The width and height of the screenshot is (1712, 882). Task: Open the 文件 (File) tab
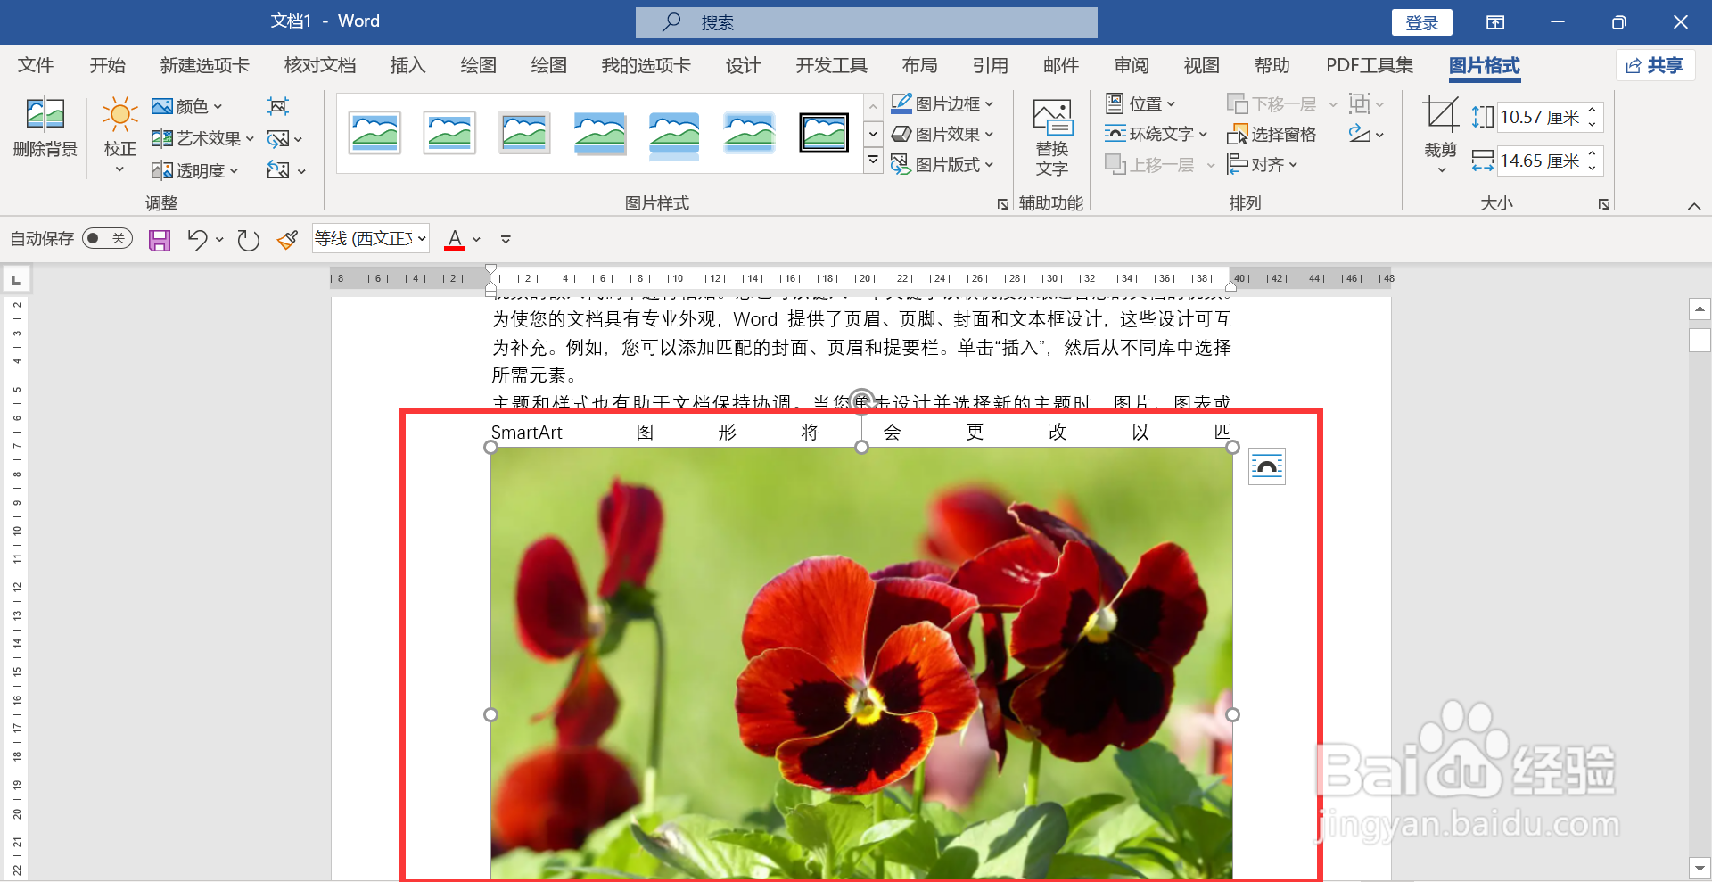36,65
